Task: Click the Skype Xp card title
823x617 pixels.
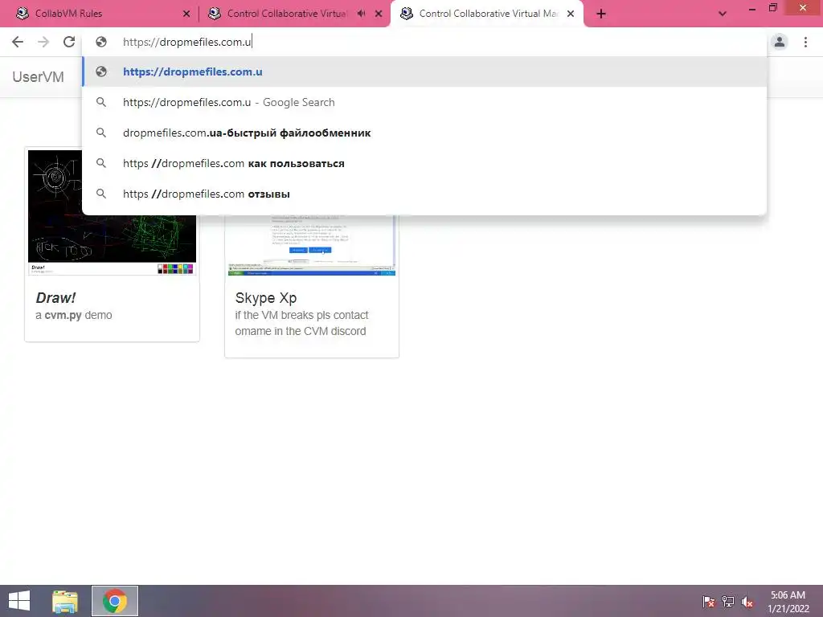Action: point(265,298)
